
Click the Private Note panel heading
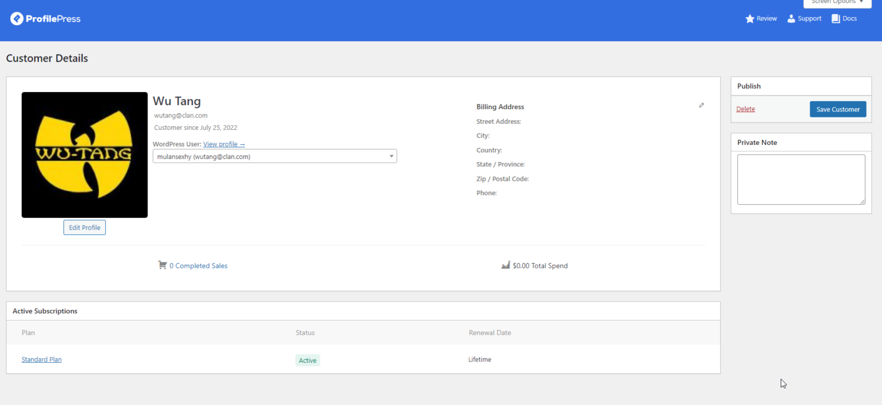[x=757, y=143]
